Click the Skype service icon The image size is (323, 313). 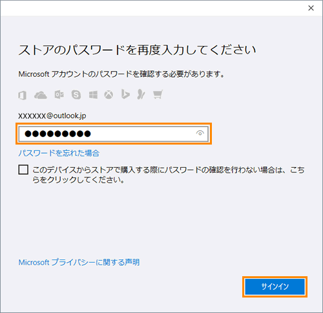76,95
